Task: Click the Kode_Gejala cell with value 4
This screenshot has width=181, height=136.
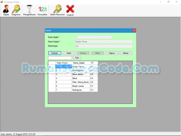Action: (x=64, y=78)
